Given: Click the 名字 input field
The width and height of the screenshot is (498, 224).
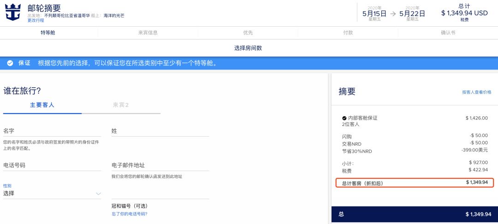Looking at the screenshot, I should tap(52, 131).
